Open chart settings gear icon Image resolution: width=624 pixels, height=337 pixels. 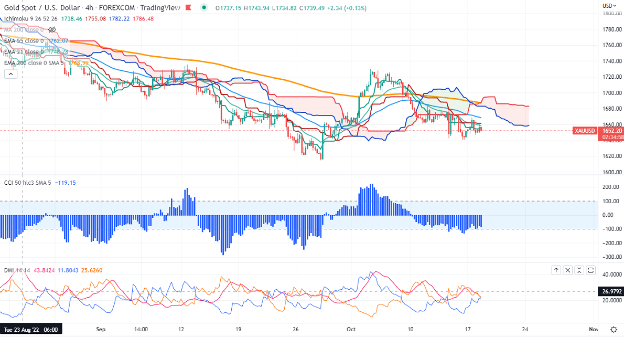coord(614,330)
